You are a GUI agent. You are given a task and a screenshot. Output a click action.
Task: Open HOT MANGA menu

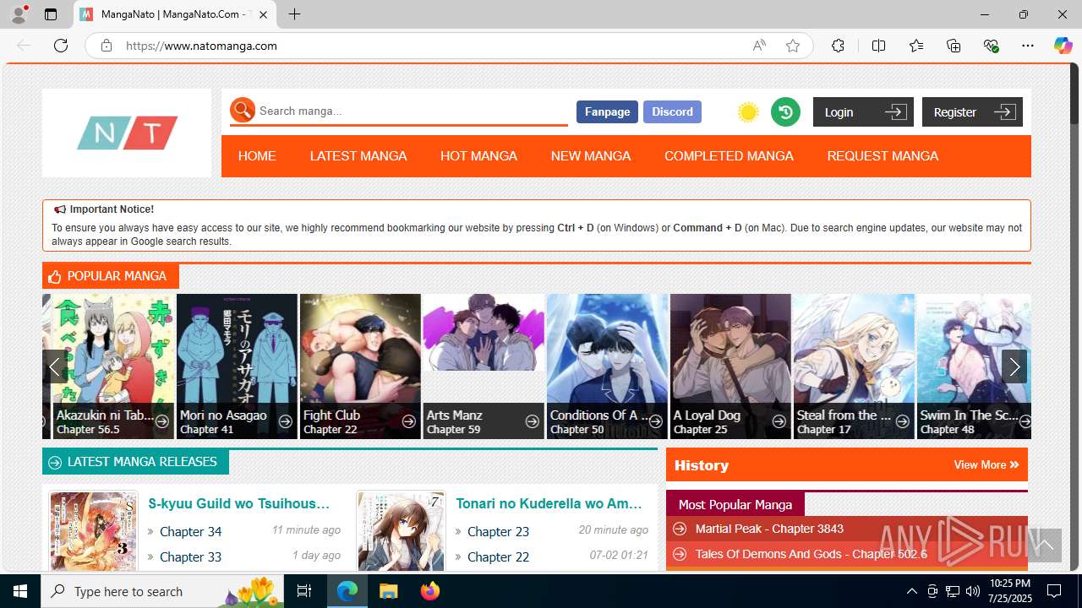pyautogui.click(x=478, y=156)
